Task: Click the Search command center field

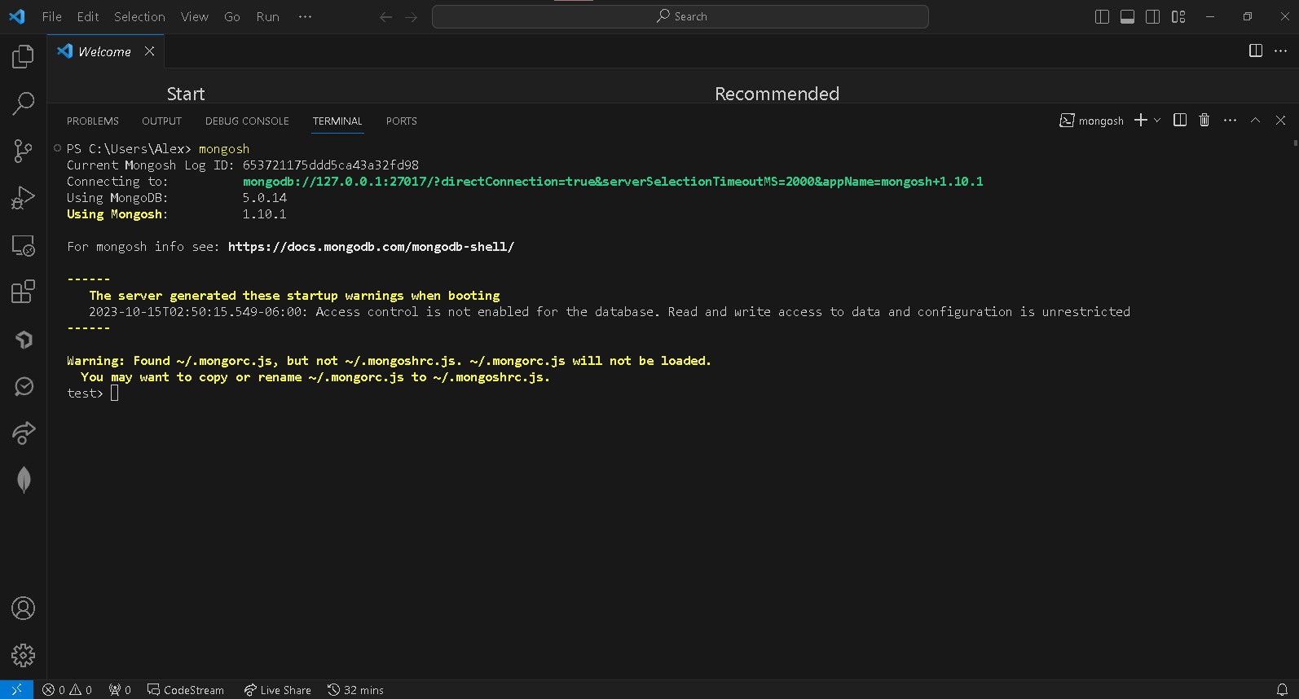Action: pos(680,17)
